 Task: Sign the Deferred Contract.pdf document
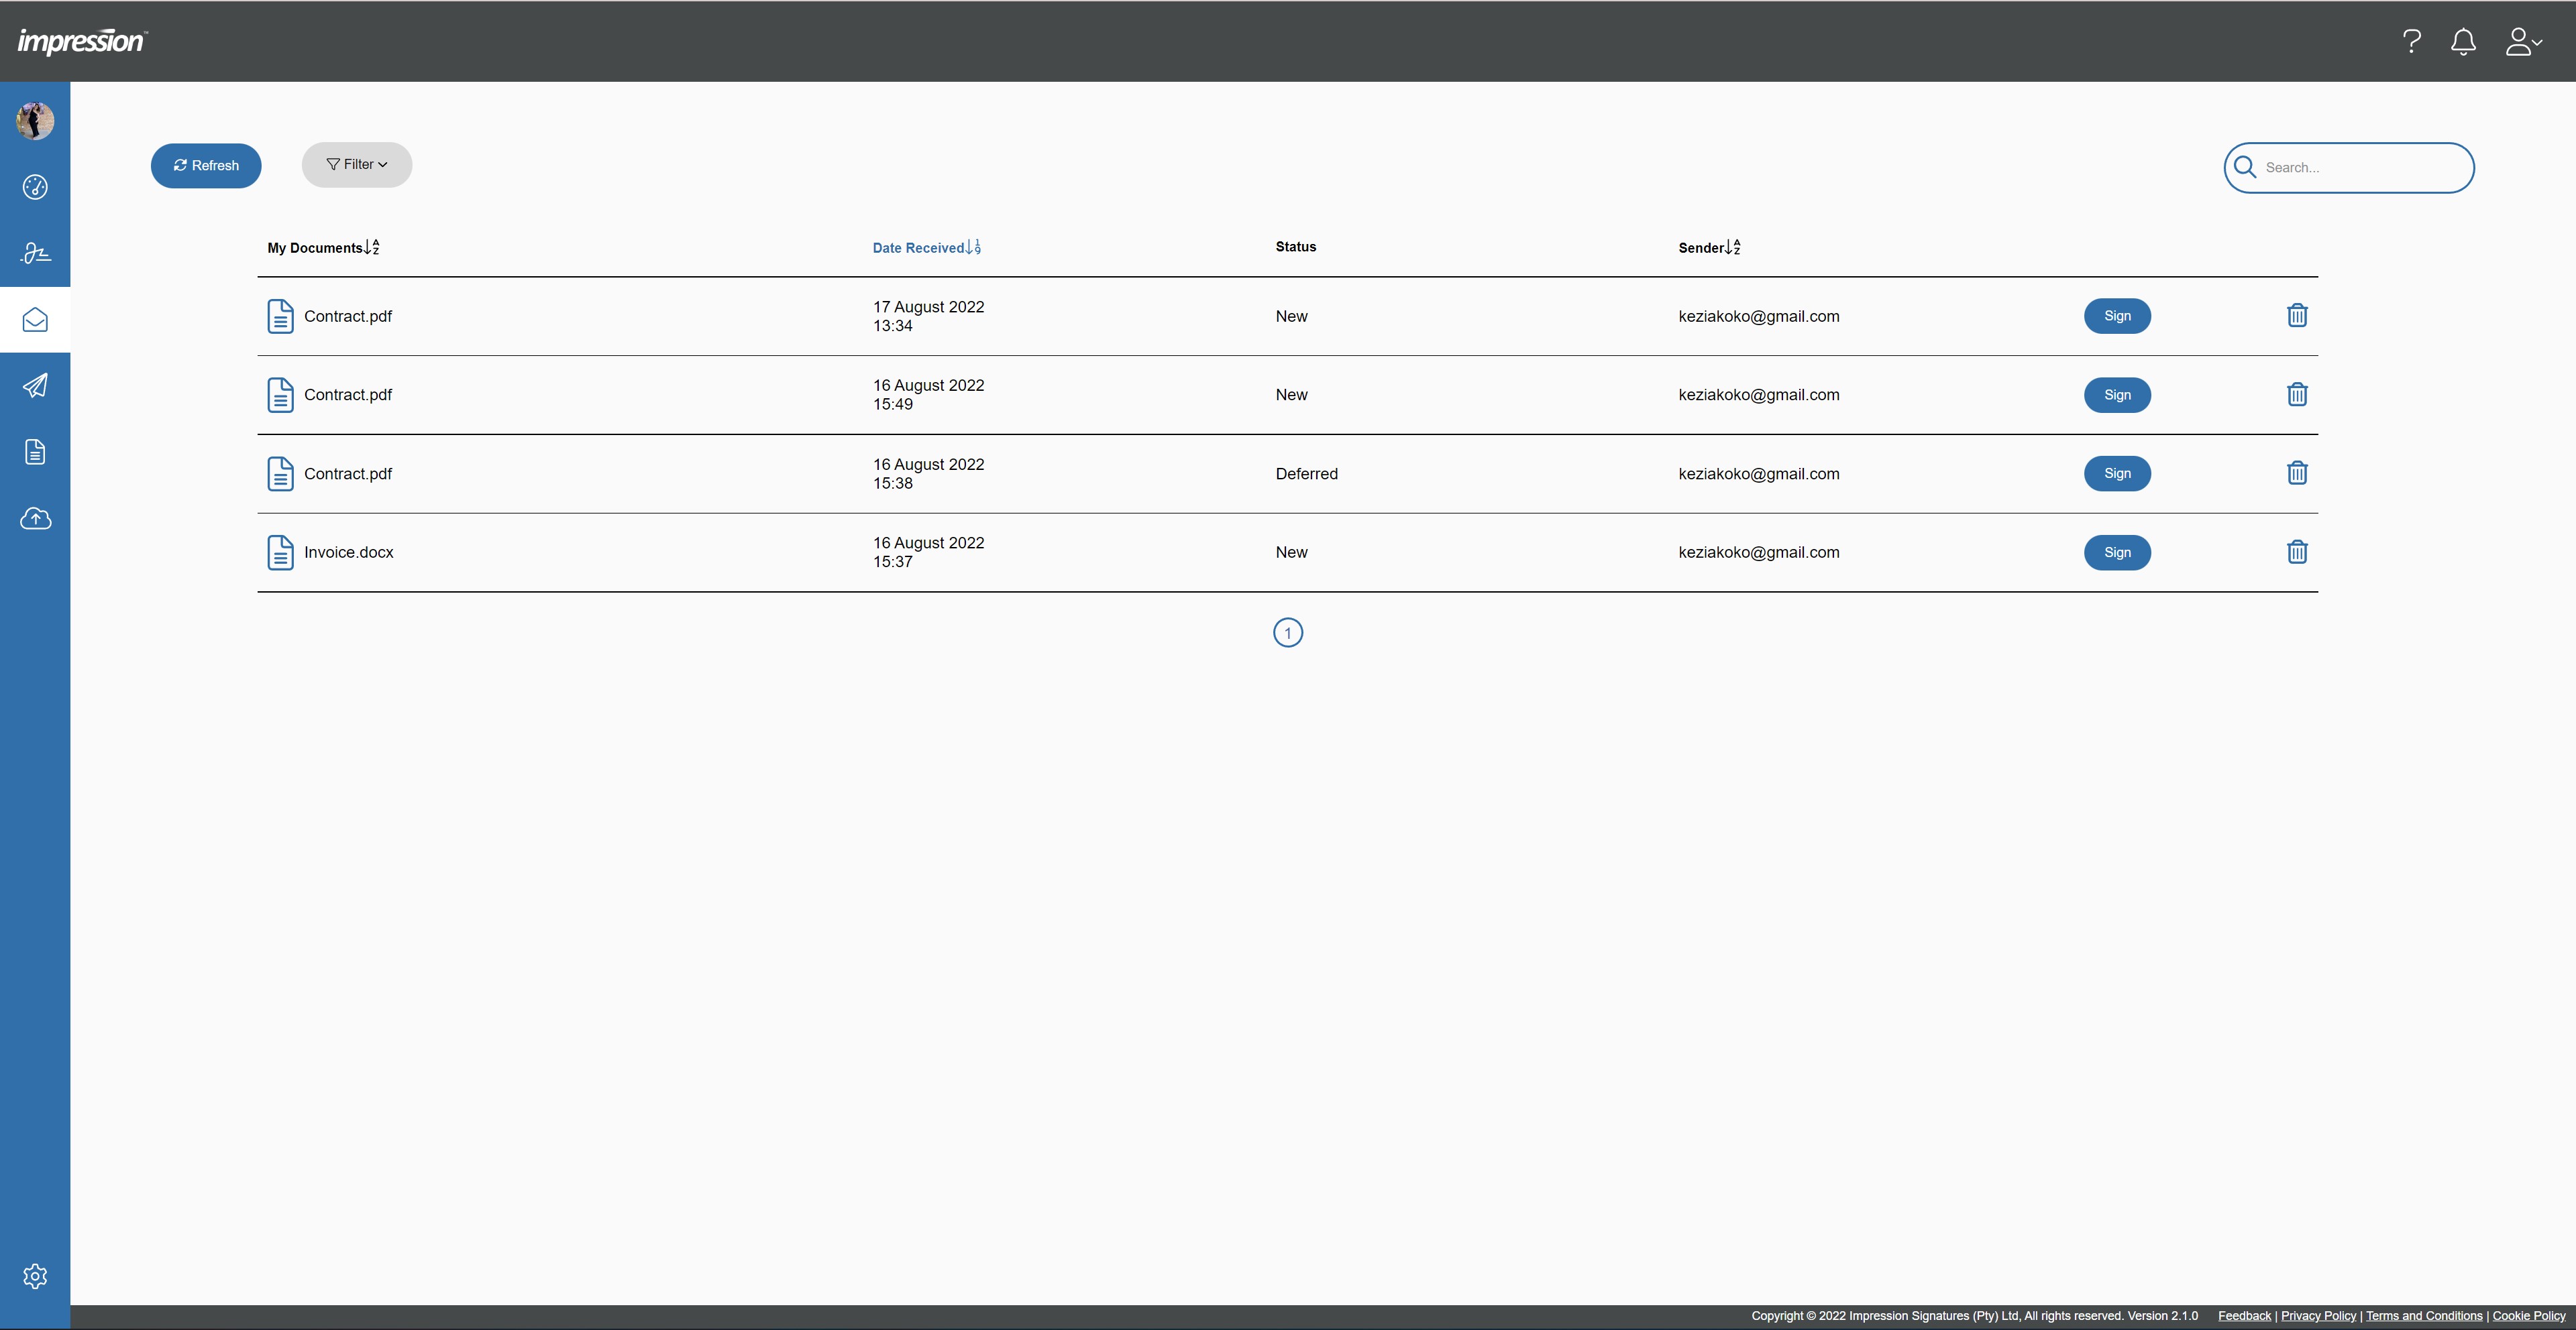(2117, 474)
